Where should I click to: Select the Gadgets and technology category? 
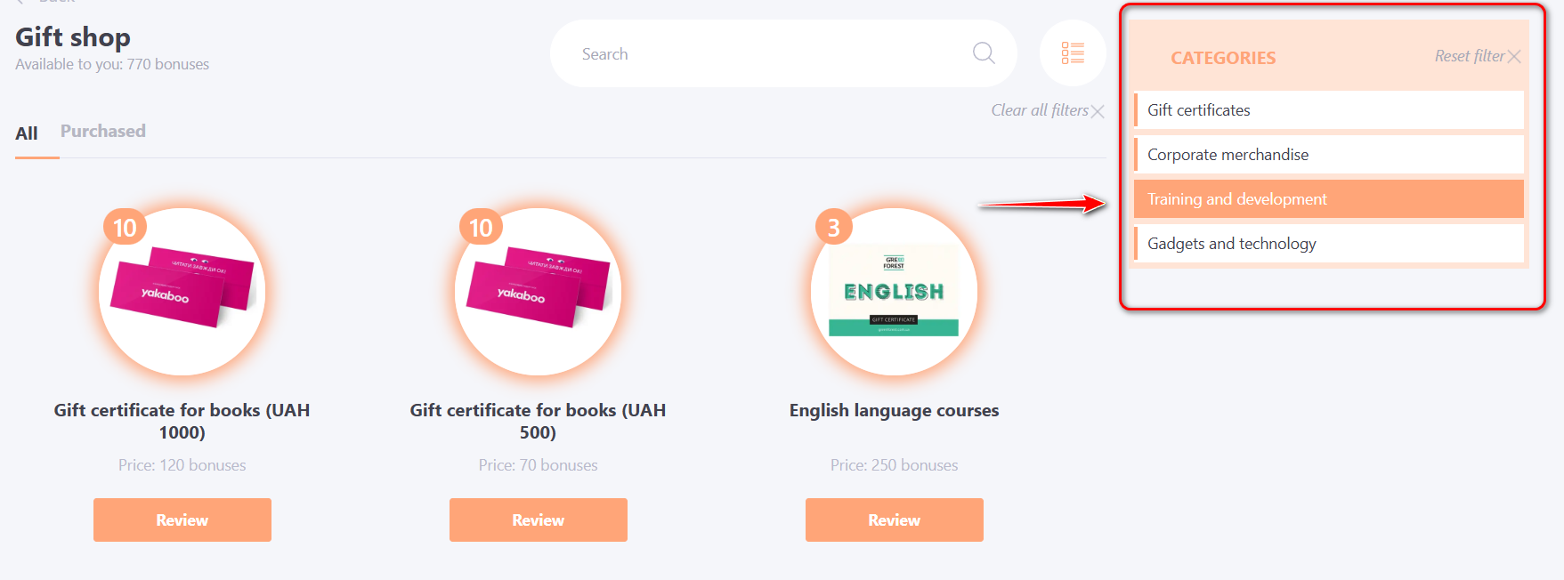click(1328, 244)
